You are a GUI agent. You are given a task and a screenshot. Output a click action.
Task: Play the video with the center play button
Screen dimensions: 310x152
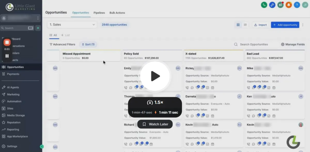pos(155,76)
